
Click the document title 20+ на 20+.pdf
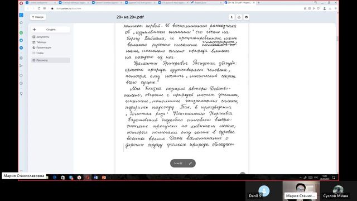[130, 17]
